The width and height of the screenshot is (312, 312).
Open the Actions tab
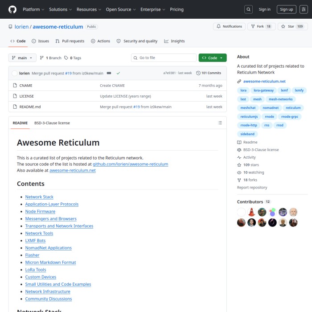tap(100, 41)
